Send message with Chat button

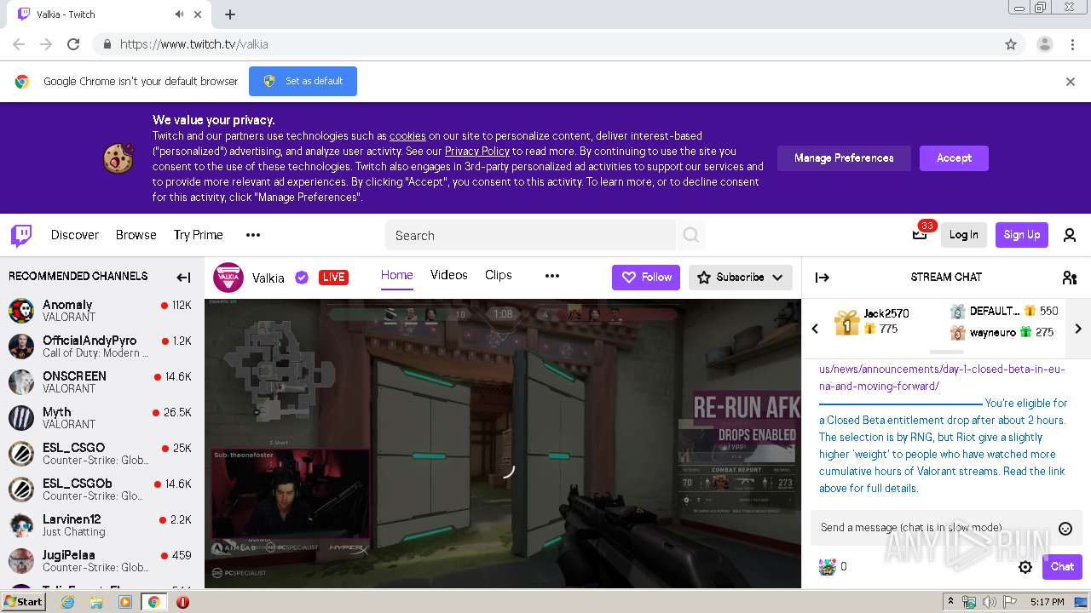click(1062, 567)
